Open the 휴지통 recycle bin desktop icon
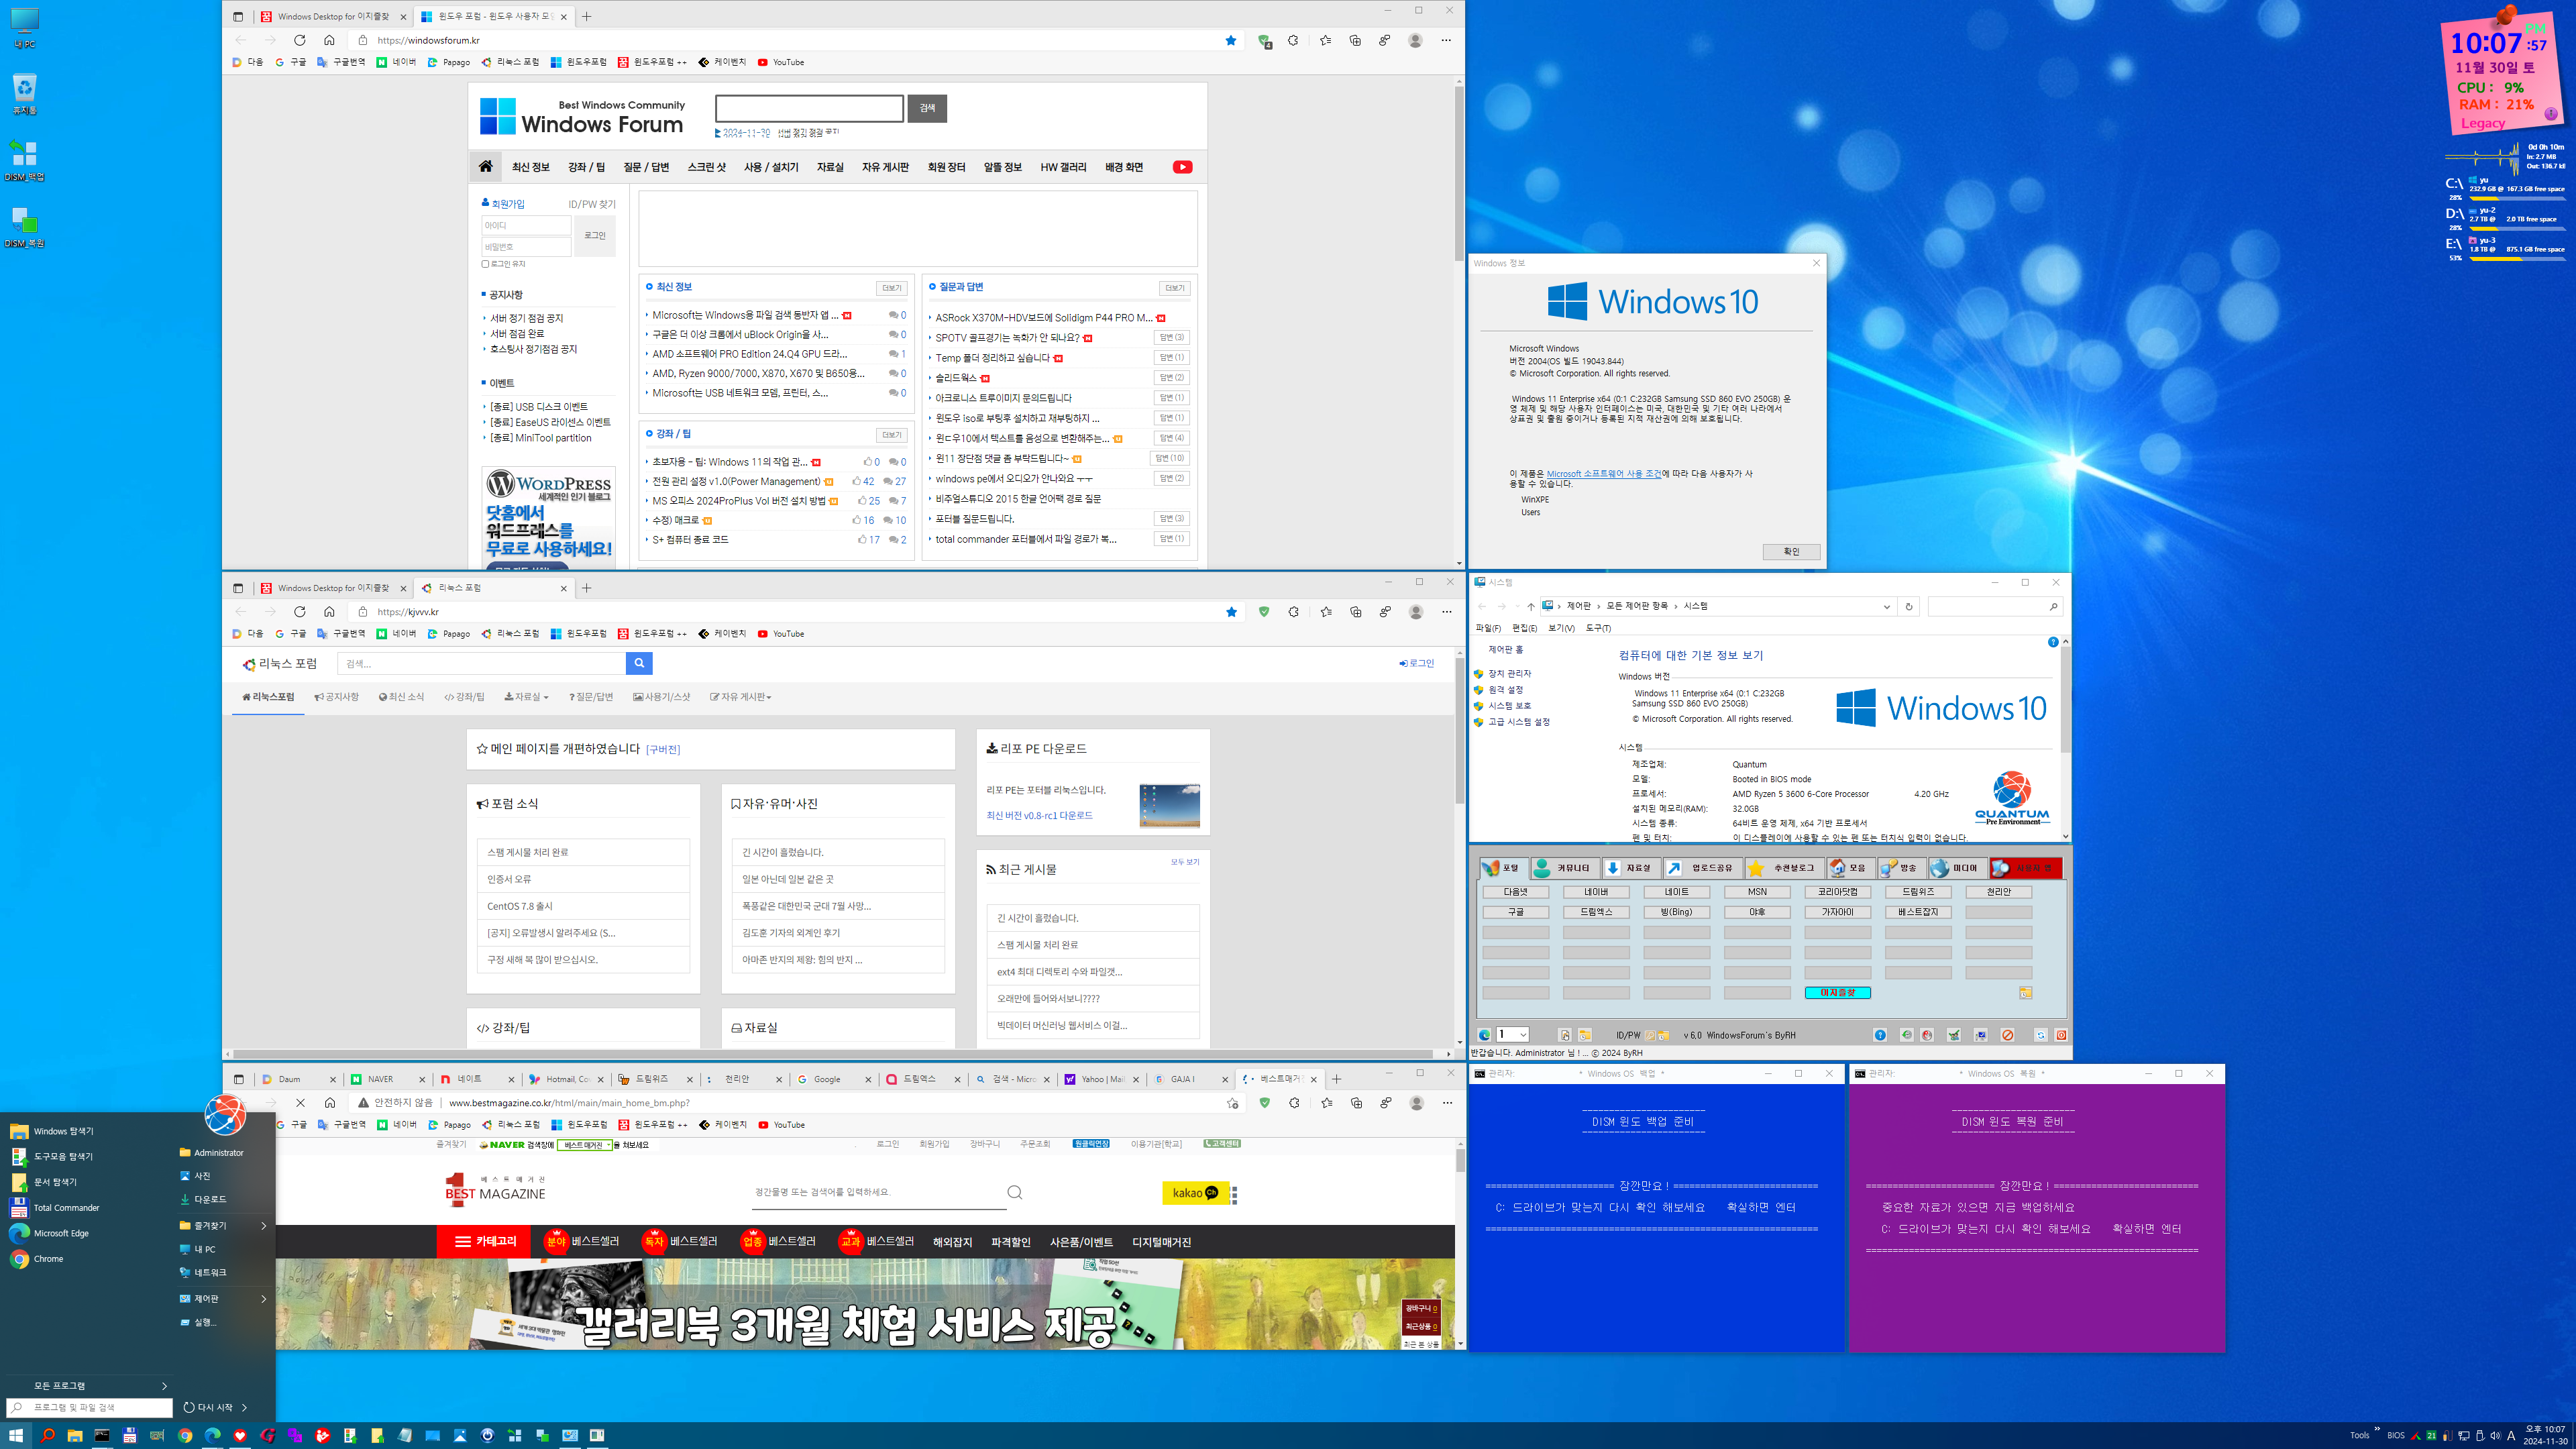 pos(24,94)
